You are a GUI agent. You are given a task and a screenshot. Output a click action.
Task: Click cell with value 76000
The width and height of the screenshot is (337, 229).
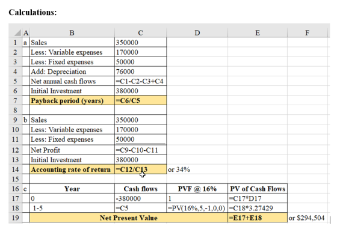point(141,72)
